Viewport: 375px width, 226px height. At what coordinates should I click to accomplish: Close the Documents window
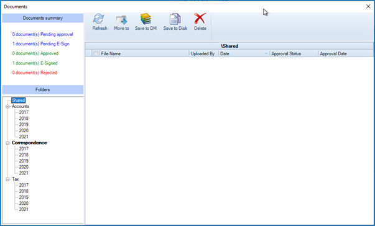[x=368, y=6]
